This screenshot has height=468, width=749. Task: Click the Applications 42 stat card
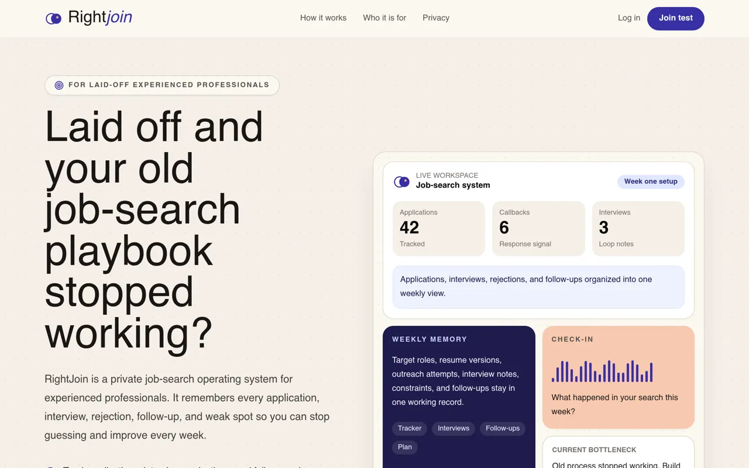tap(439, 229)
